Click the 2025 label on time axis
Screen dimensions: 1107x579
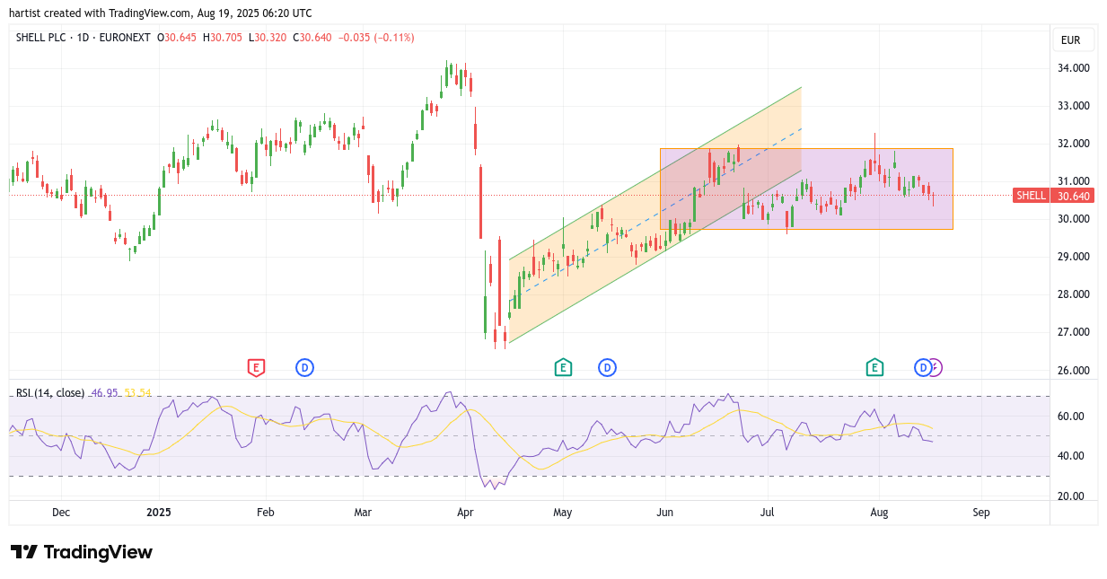[x=158, y=513]
